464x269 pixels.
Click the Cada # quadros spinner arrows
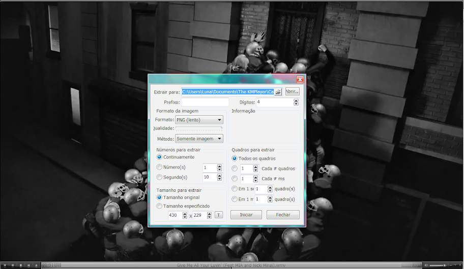256,169
